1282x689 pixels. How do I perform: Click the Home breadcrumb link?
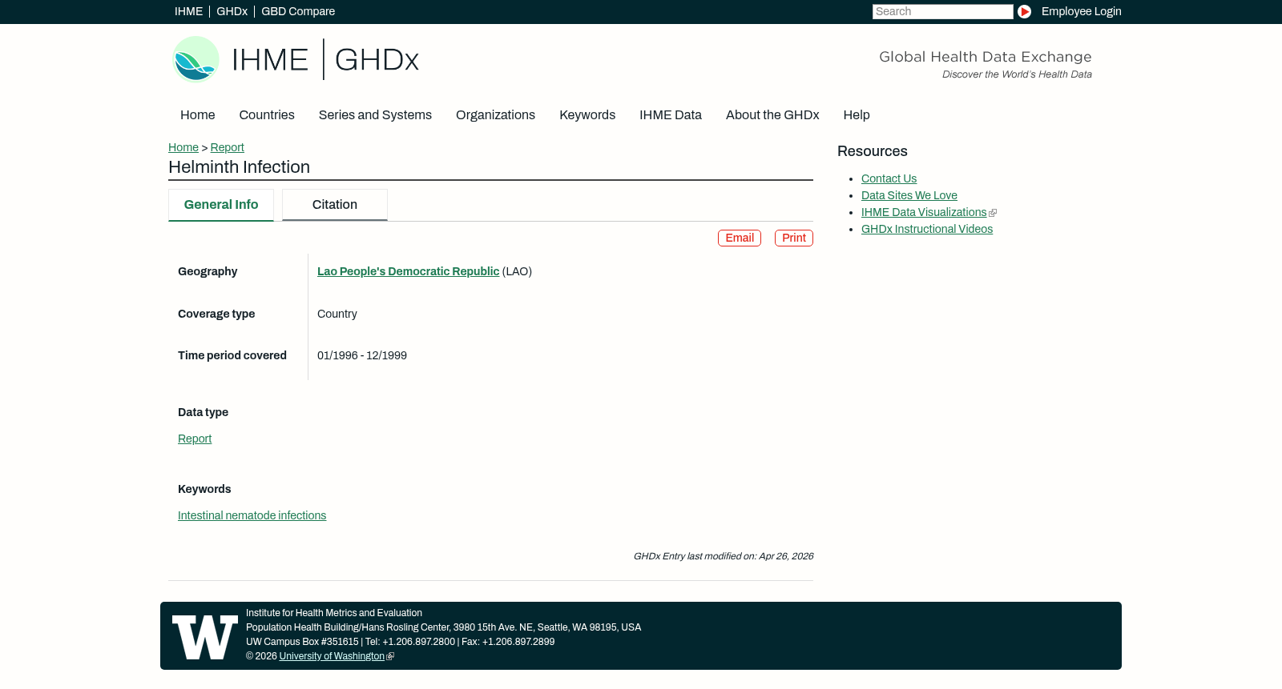[x=183, y=148]
